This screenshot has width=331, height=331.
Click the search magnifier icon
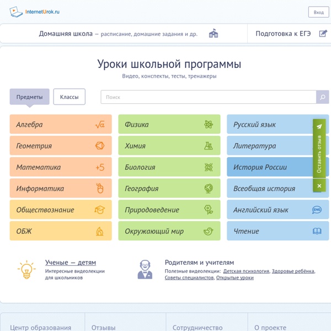tap(323, 97)
